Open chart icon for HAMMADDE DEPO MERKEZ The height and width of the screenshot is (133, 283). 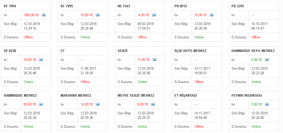pos(267,59)
